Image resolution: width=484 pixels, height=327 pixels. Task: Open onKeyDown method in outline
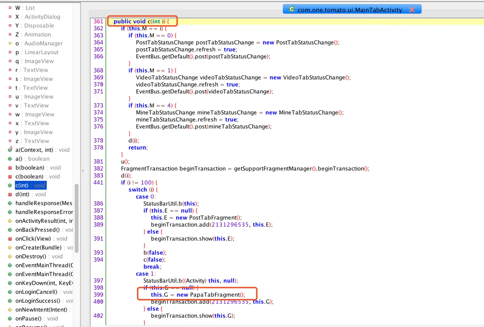[x=44, y=283]
